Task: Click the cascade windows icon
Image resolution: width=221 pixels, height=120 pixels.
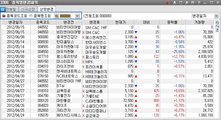Action: coord(193,3)
